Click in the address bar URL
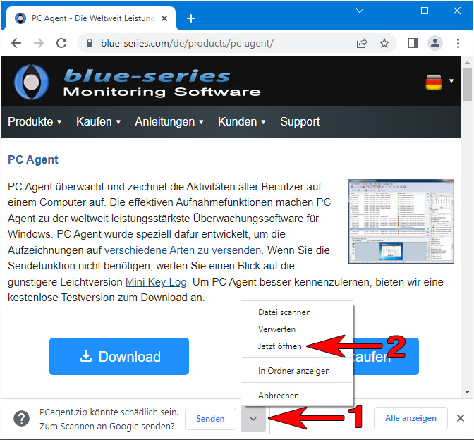The width and height of the screenshot is (474, 440). (187, 43)
